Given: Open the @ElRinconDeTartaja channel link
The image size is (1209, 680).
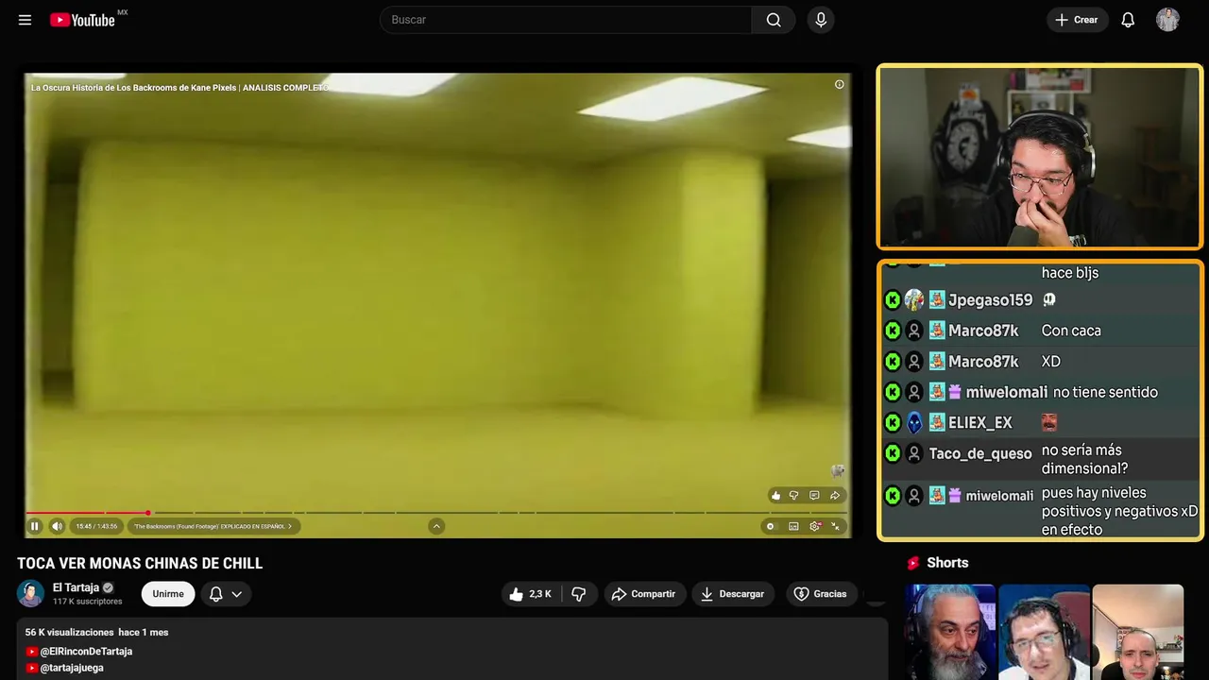Looking at the screenshot, I should pyautogui.click(x=86, y=652).
